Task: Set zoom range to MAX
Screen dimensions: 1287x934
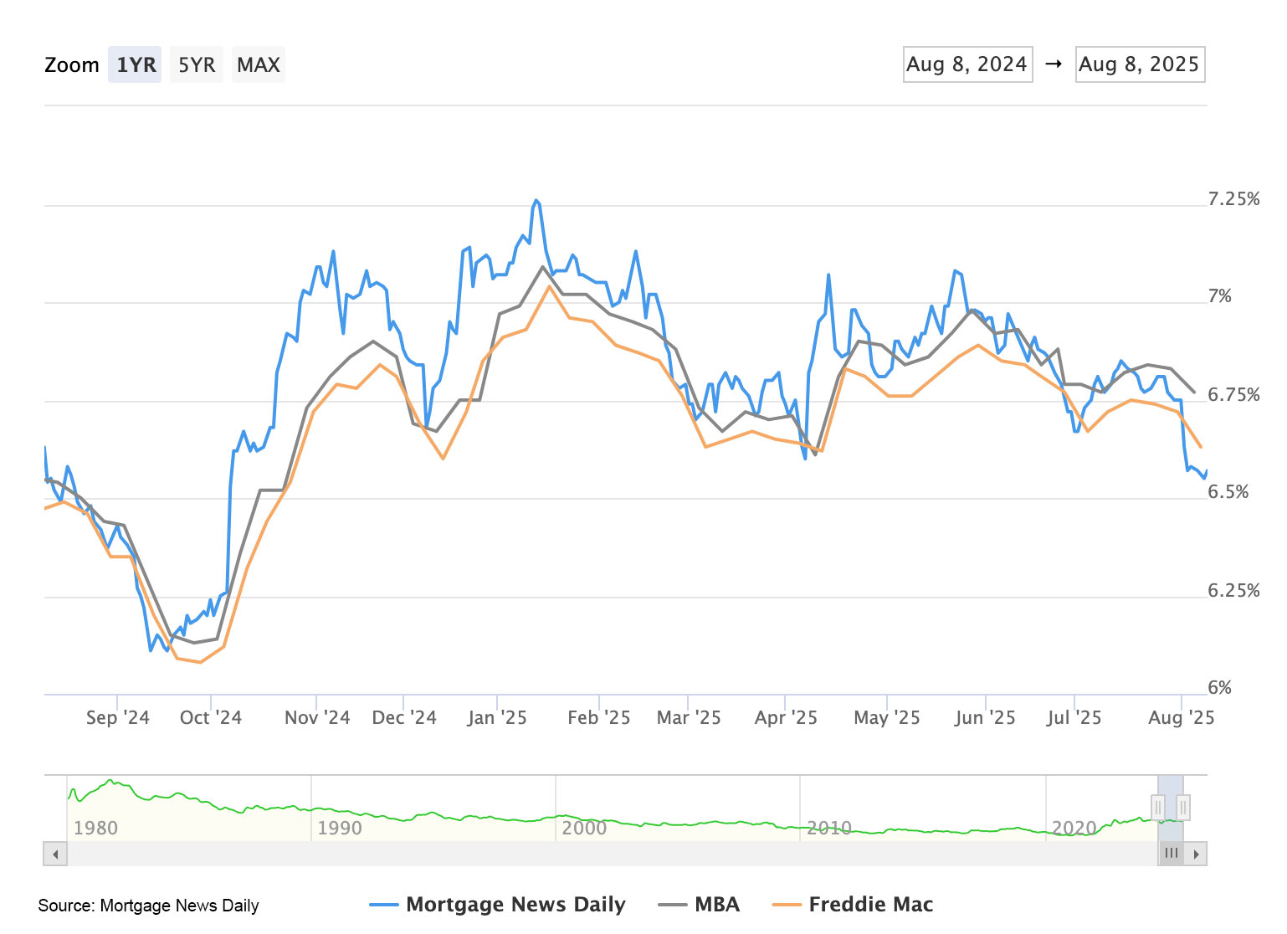Action: pyautogui.click(x=259, y=64)
